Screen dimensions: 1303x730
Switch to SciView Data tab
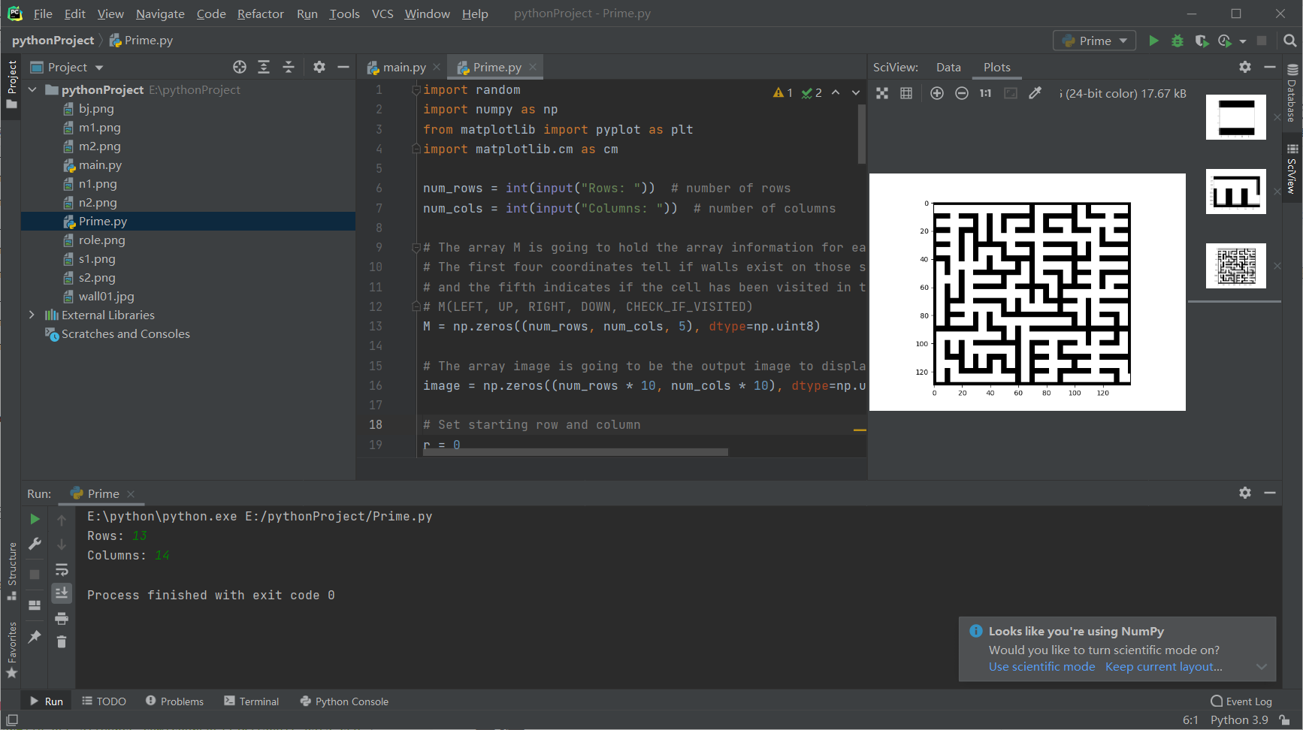(x=948, y=67)
